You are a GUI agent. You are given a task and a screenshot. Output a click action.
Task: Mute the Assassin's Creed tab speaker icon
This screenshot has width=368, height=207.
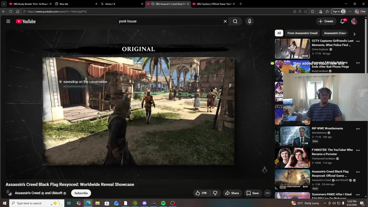(x=153, y=4)
